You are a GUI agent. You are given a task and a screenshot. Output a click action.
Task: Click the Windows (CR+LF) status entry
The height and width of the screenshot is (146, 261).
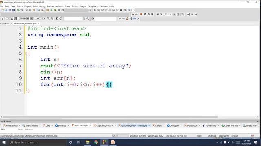[138, 136]
